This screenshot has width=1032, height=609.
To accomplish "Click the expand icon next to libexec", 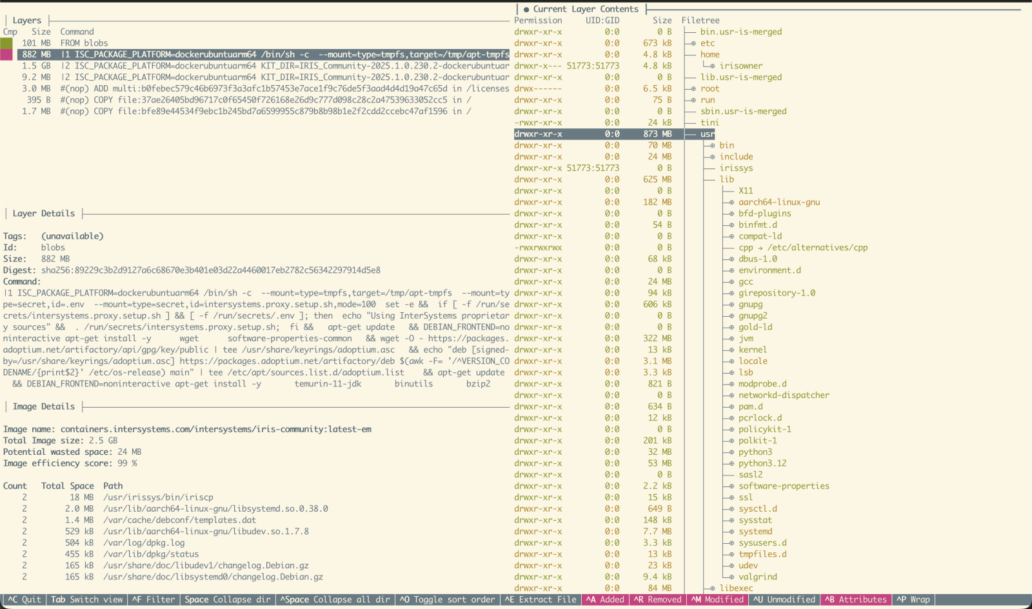I will click(x=712, y=588).
